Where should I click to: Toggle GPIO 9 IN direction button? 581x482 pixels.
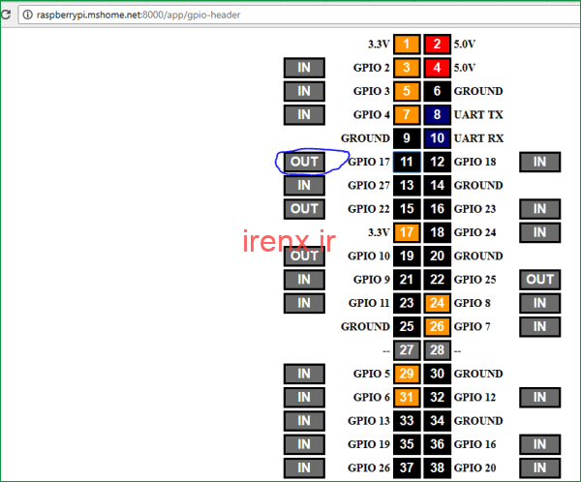[x=304, y=280]
